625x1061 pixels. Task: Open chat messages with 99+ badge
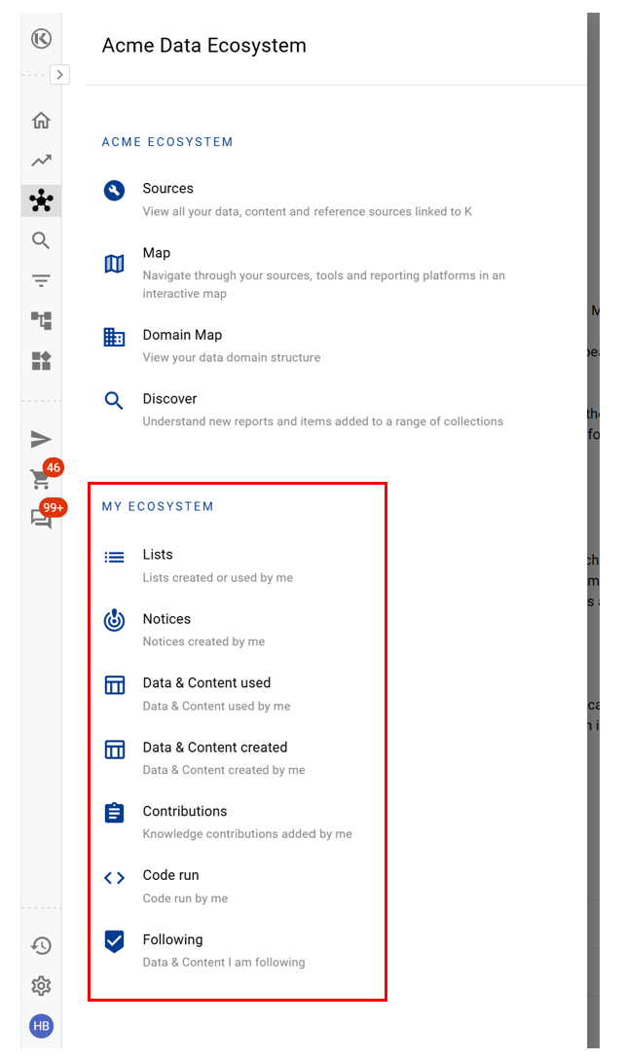[41, 519]
